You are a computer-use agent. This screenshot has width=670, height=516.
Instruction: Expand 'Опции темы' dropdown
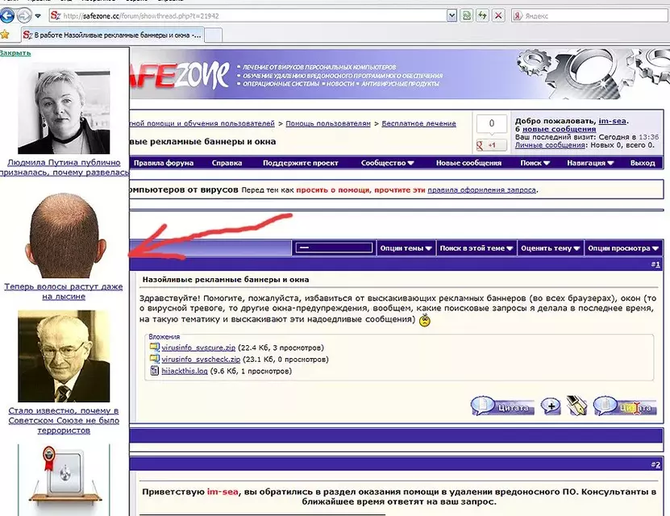(x=406, y=248)
